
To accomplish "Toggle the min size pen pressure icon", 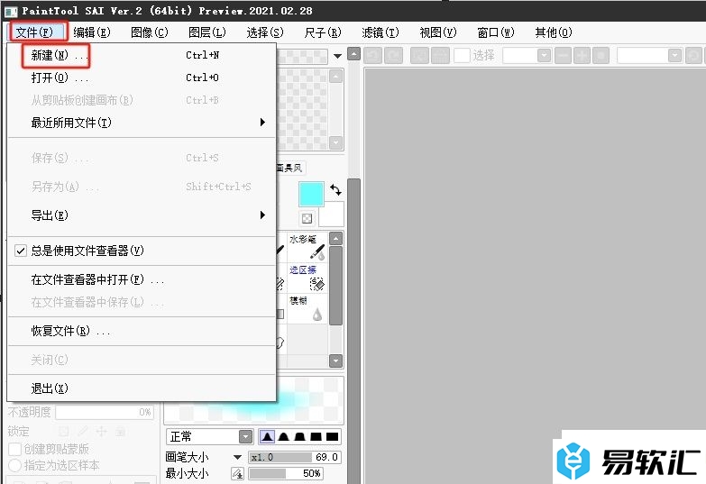I will (x=237, y=474).
